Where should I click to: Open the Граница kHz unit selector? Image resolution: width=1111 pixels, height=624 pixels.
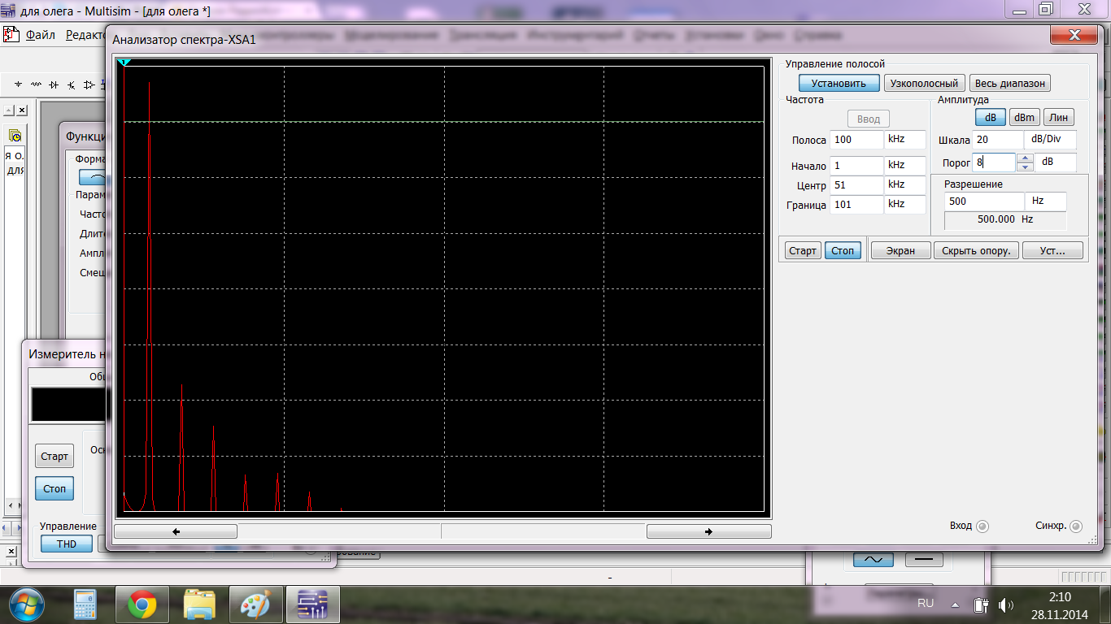(905, 205)
